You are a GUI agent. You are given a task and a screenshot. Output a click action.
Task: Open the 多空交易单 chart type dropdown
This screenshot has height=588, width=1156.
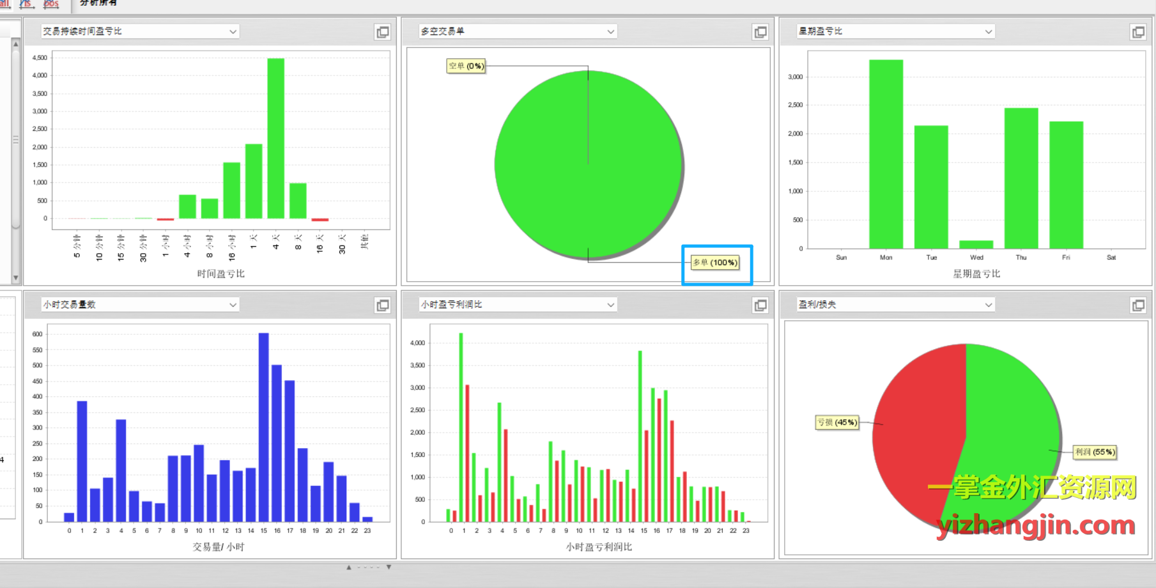610,31
